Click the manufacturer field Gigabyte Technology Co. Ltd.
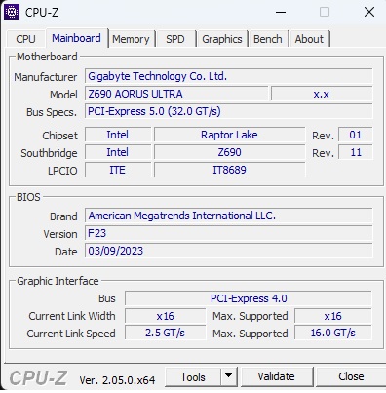 pyautogui.click(x=229, y=76)
